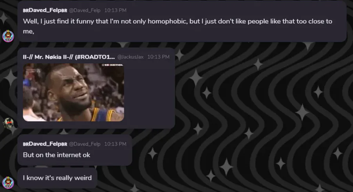This screenshot has height=192, width=353.
Task: Click the 10:13 PM timestamp of top message
Action: tap(115, 10)
